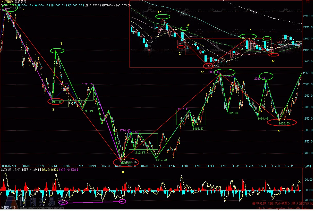The height and width of the screenshot is (211, 315).
Task: Select the 10/21 date on the time axis
Action: pos(92,166)
